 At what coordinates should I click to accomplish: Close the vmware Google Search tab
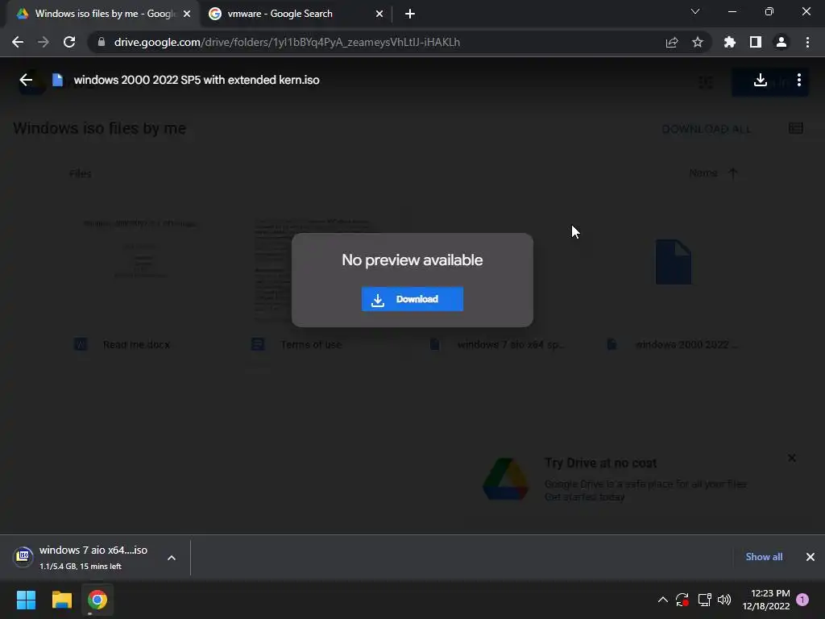pos(379,14)
